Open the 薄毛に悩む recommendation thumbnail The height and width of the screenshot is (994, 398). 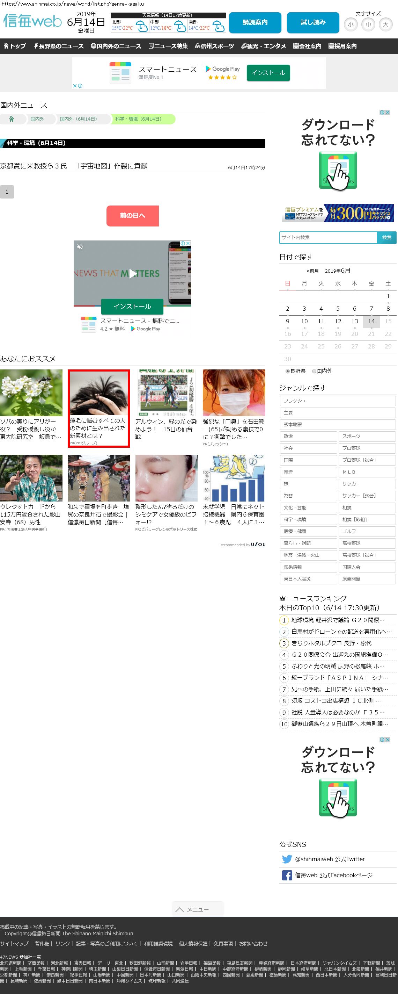[99, 393]
